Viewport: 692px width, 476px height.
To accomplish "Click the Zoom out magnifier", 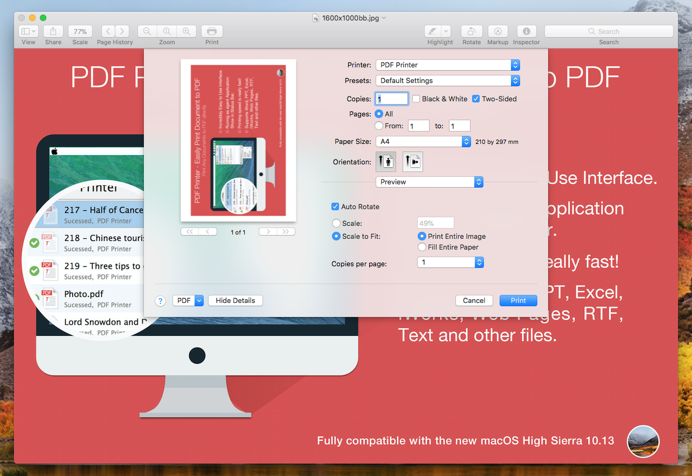I will click(147, 31).
